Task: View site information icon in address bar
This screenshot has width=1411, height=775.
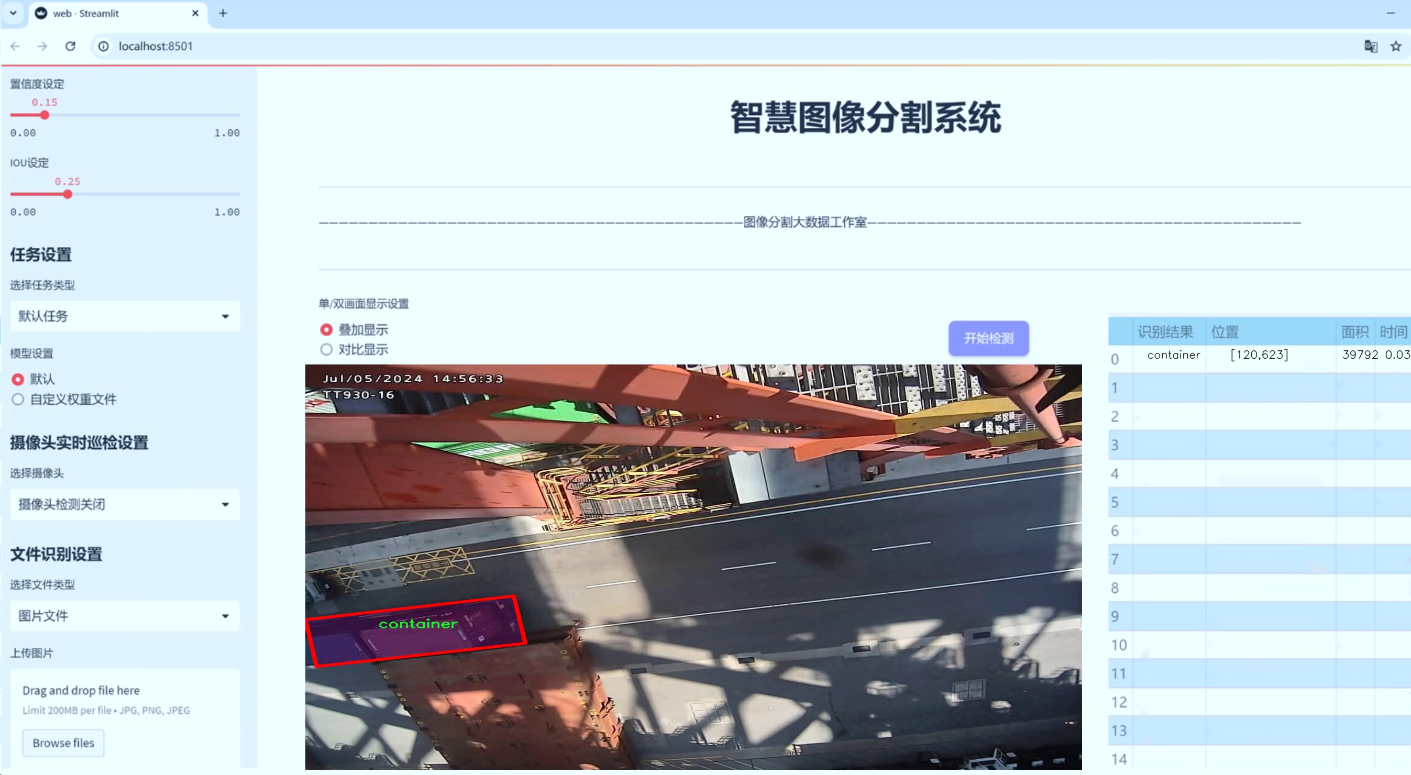Action: click(104, 46)
